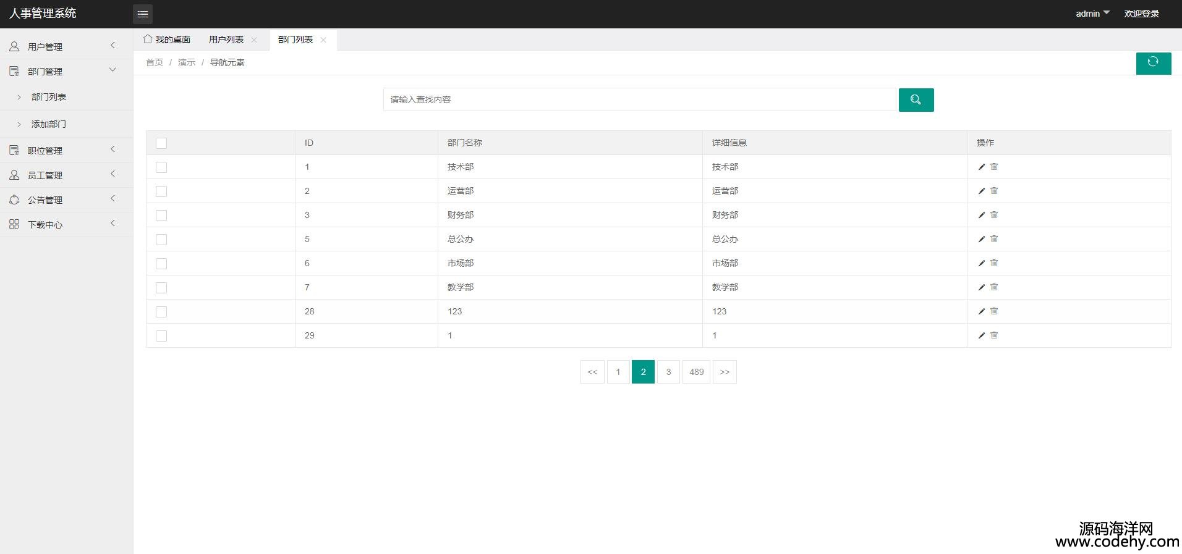The width and height of the screenshot is (1182, 554).
Task: Check the box for the 财务部 row
Action: 161,216
